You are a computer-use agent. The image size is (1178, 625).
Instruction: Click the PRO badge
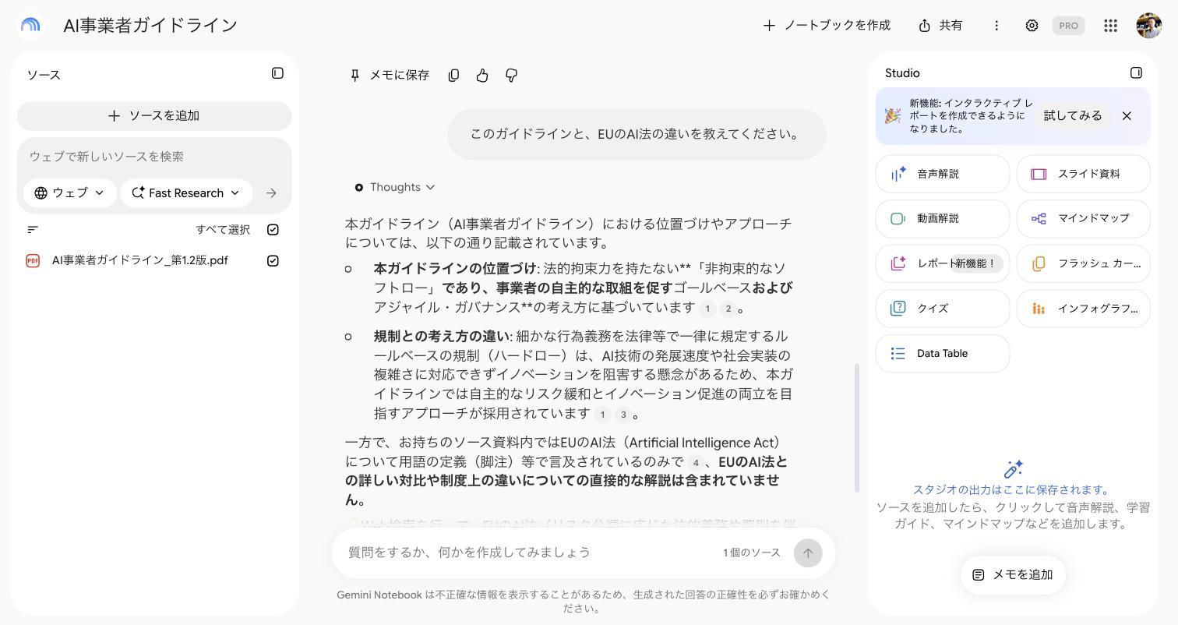pos(1068,26)
